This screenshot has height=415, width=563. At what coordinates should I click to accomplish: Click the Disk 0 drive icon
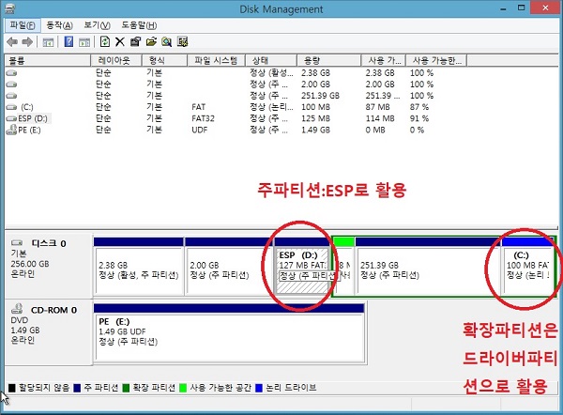click(x=17, y=243)
